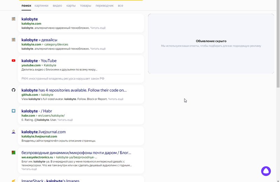Click the GitHub favicon beside the repositories result
280x182 pixels.
point(14,90)
